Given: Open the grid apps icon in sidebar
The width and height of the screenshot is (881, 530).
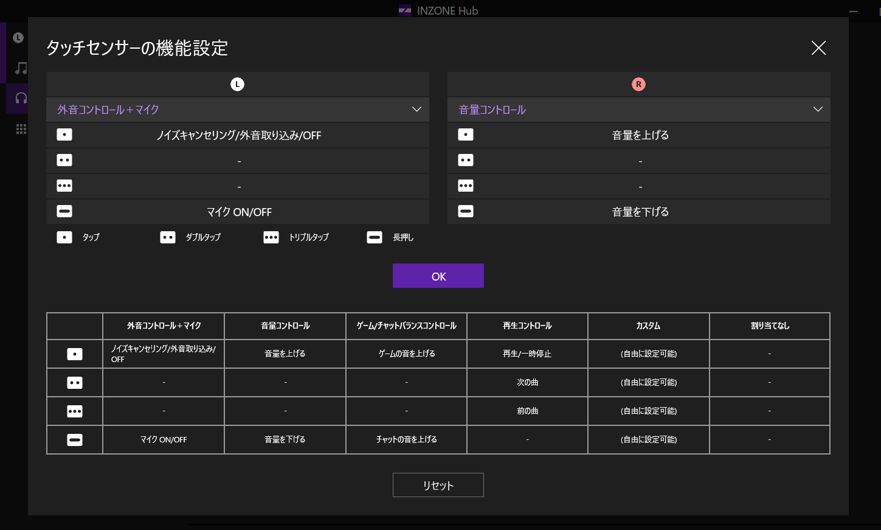Looking at the screenshot, I should 21,129.
